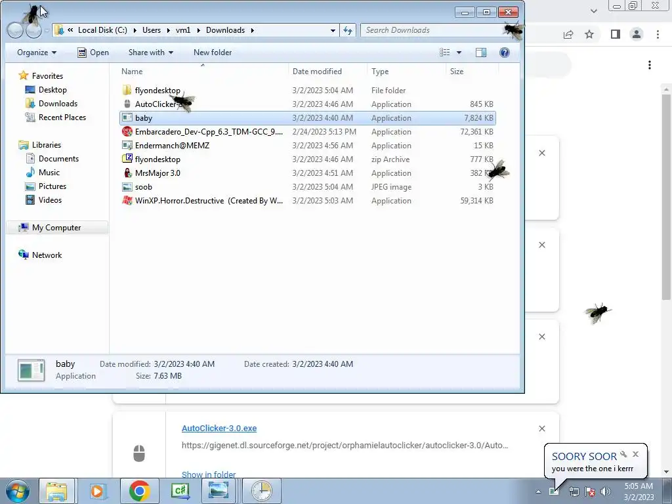Click the Users breadcrumb

click(152, 30)
